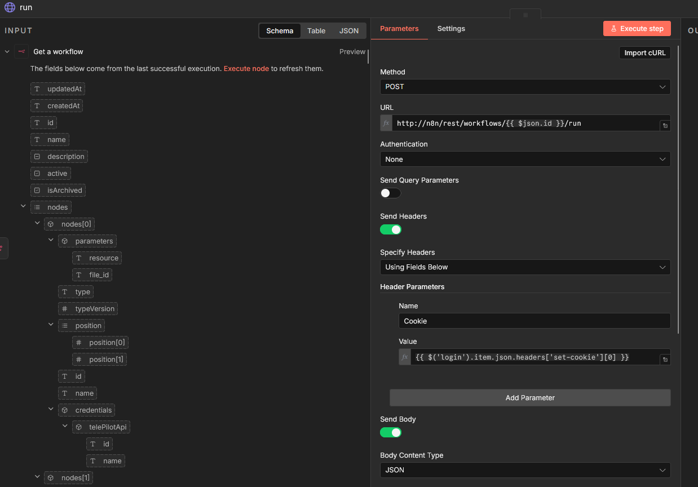The width and height of the screenshot is (698, 487).
Task: Click the Get a workflow node icon
Action: [21, 52]
